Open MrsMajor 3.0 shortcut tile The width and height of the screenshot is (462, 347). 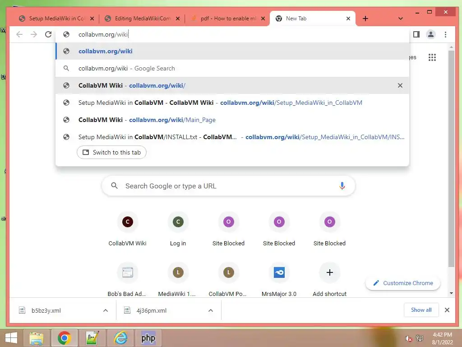(279, 280)
